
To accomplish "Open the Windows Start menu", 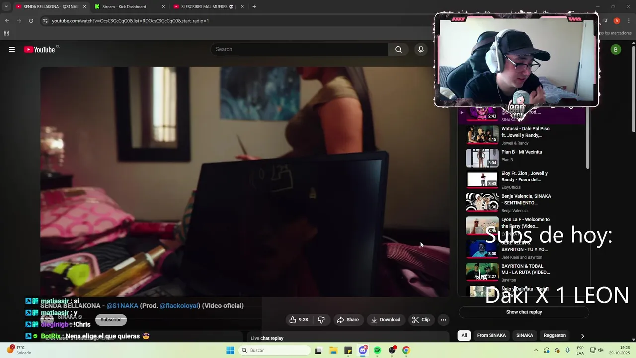I will [230, 350].
